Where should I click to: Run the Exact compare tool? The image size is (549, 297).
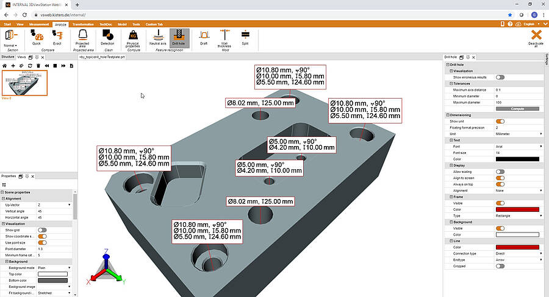click(x=57, y=37)
